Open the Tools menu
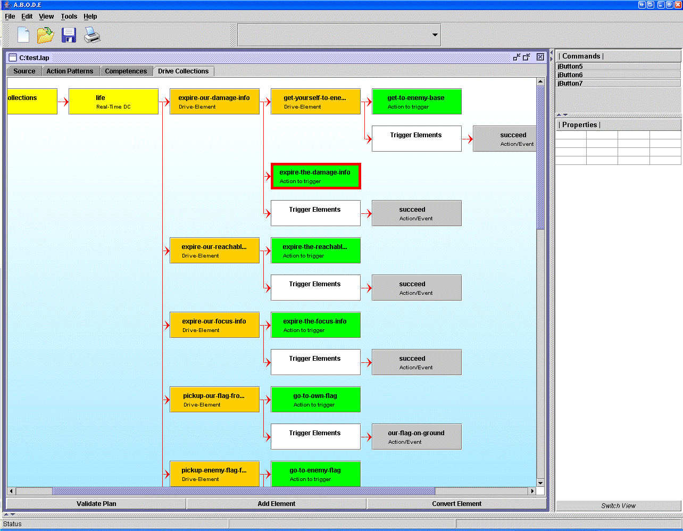683x531 pixels. click(69, 16)
